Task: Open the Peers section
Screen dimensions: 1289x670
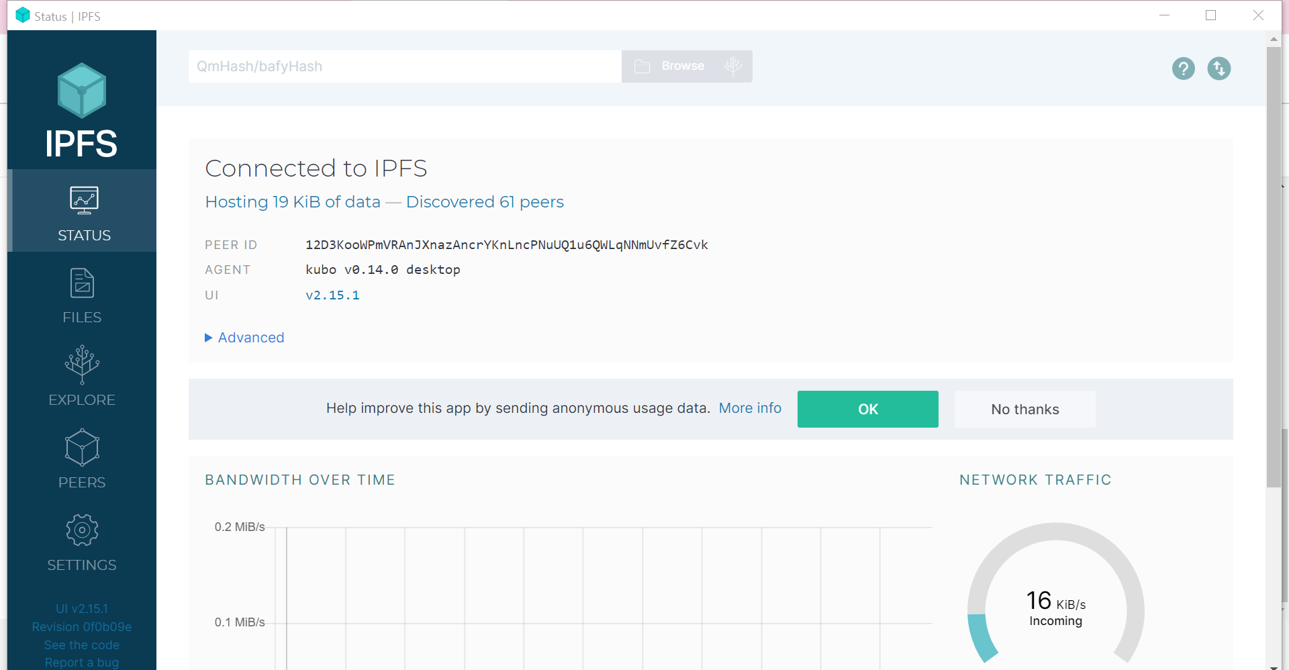Action: point(82,459)
